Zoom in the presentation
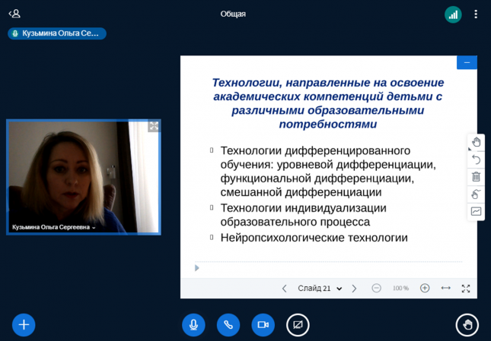 click(x=425, y=288)
